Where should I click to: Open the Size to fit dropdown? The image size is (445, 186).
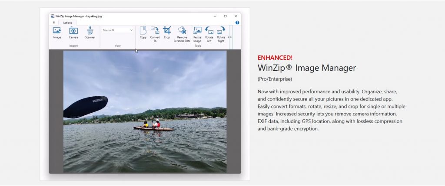point(117,30)
